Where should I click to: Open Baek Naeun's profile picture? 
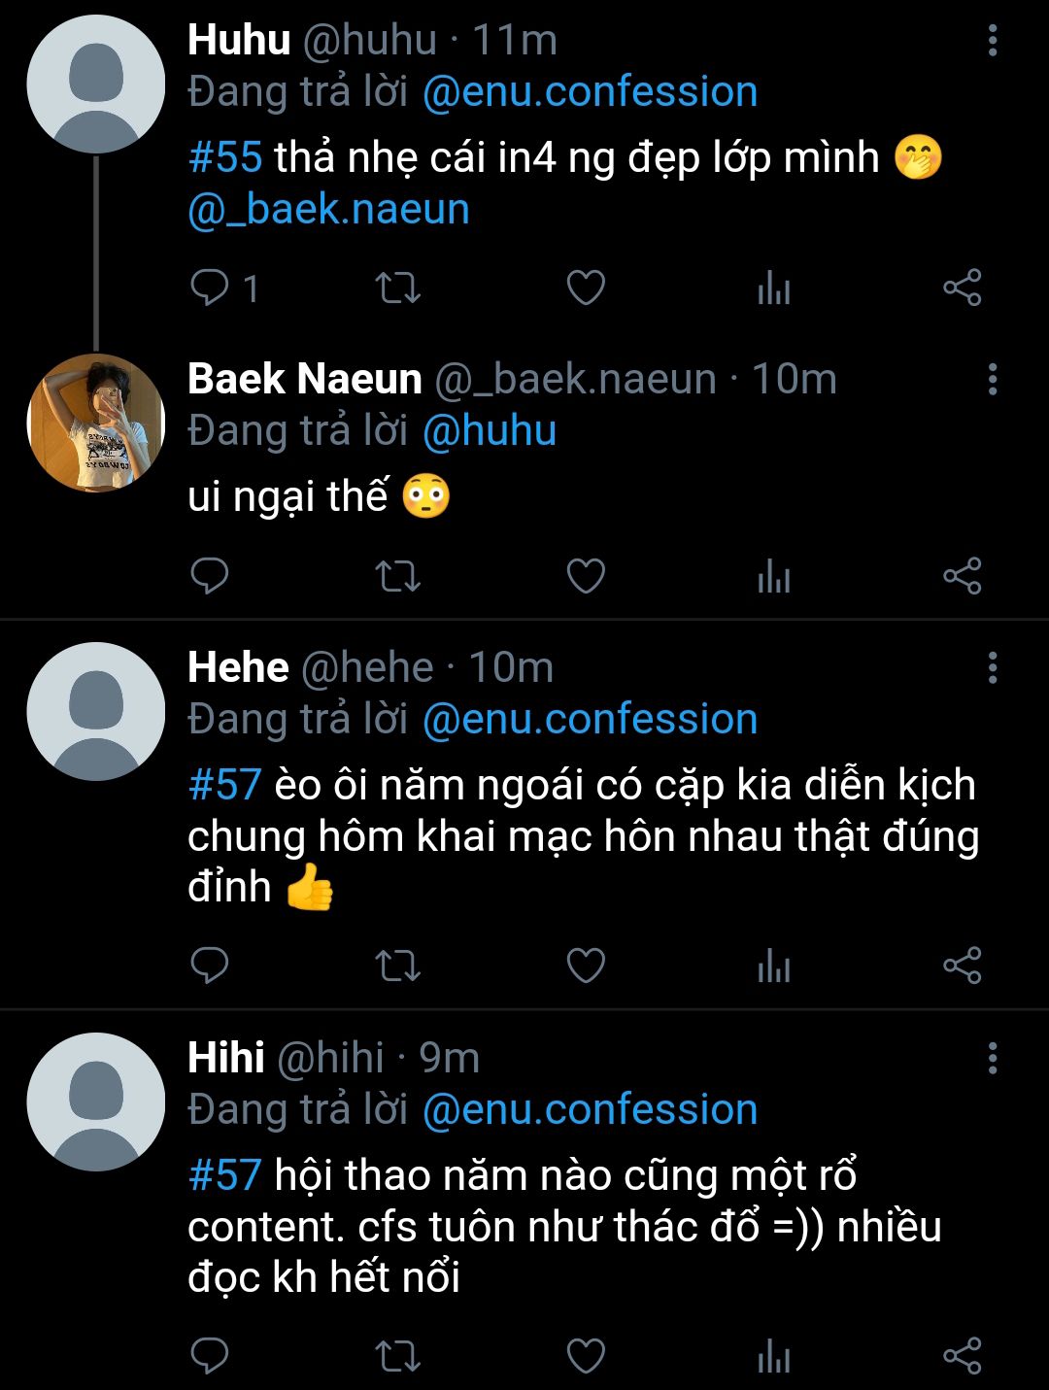tap(96, 424)
